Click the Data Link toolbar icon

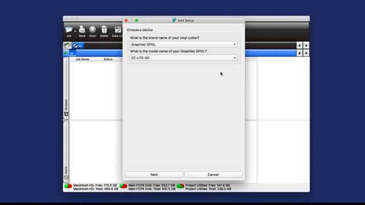118,30
